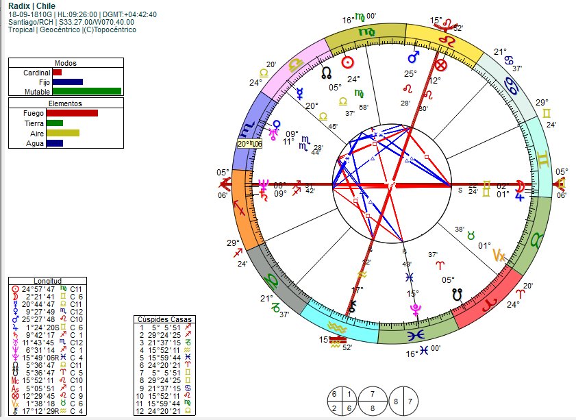576x420 pixels.
Task: Select the red Fuego element bar
Action: coord(72,113)
